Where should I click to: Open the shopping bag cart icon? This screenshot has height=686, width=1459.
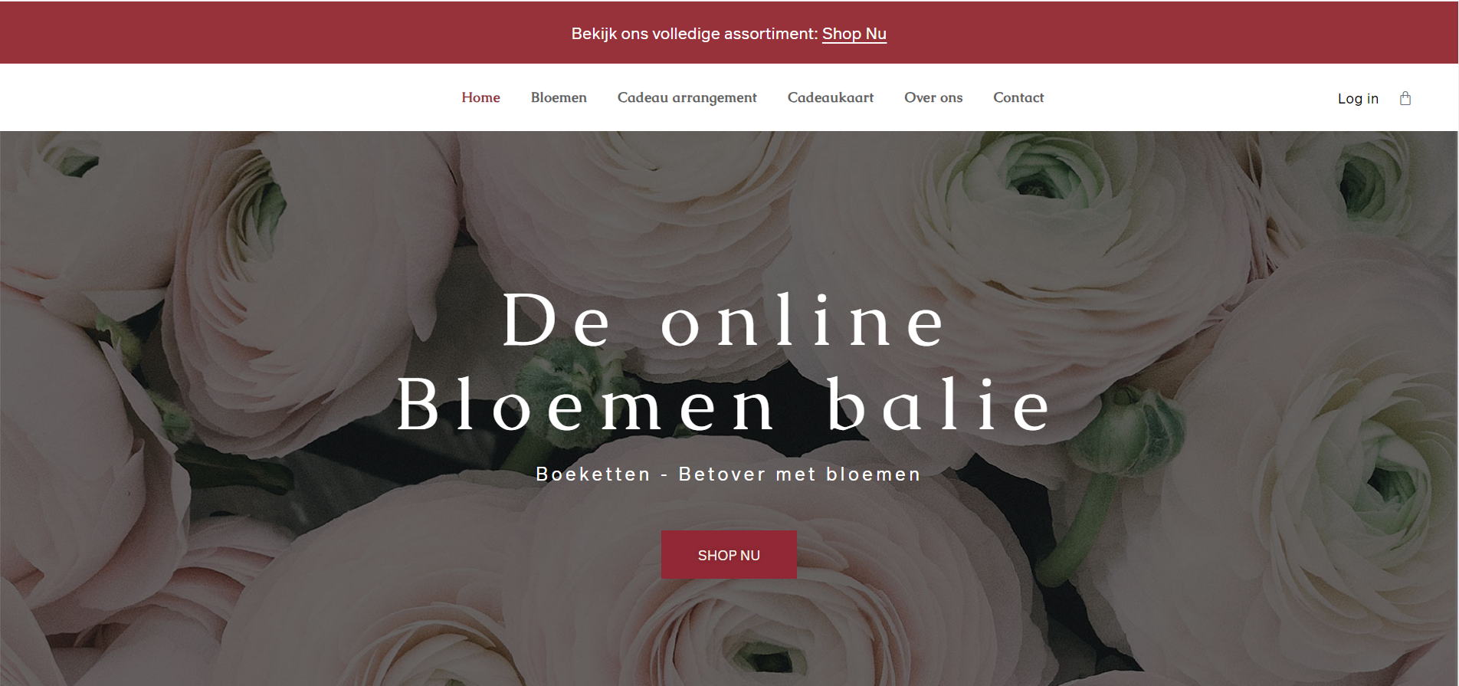pos(1405,98)
